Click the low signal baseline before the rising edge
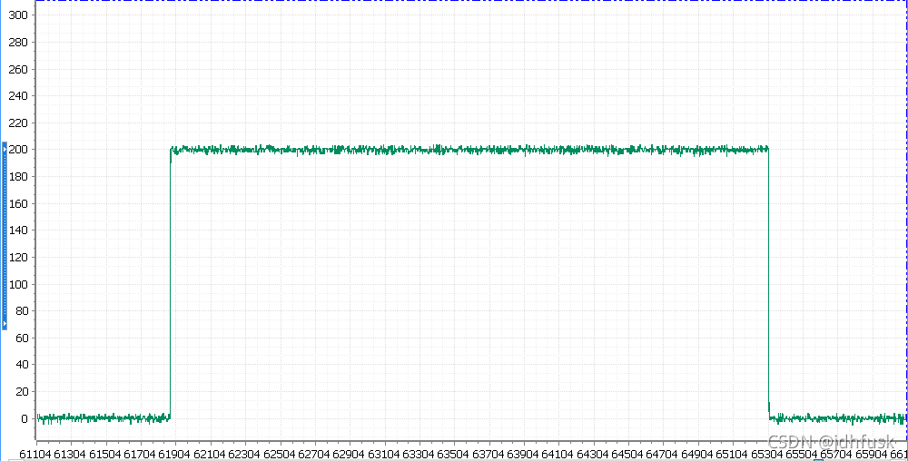The height and width of the screenshot is (461, 908). [x=104, y=417]
